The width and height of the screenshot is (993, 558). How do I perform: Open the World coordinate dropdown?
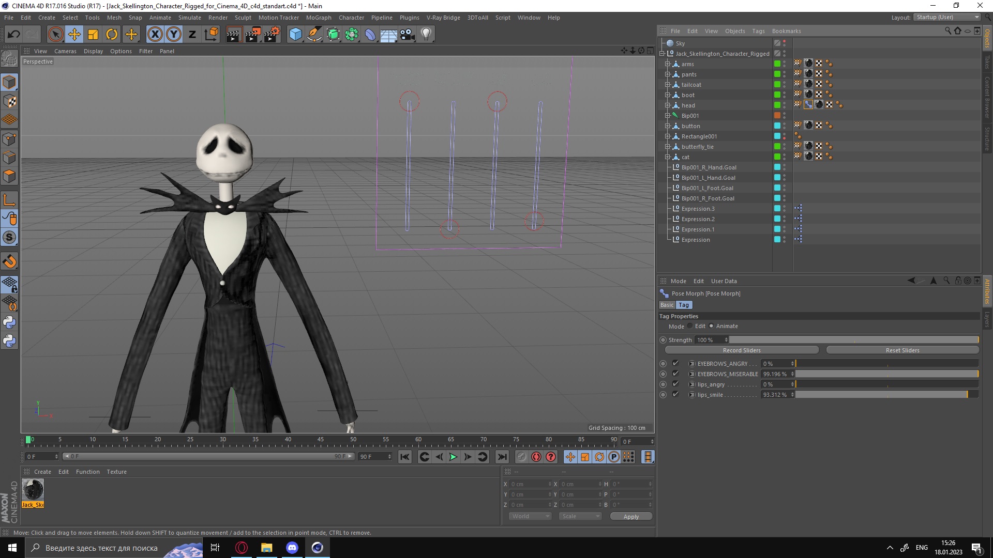(x=530, y=516)
